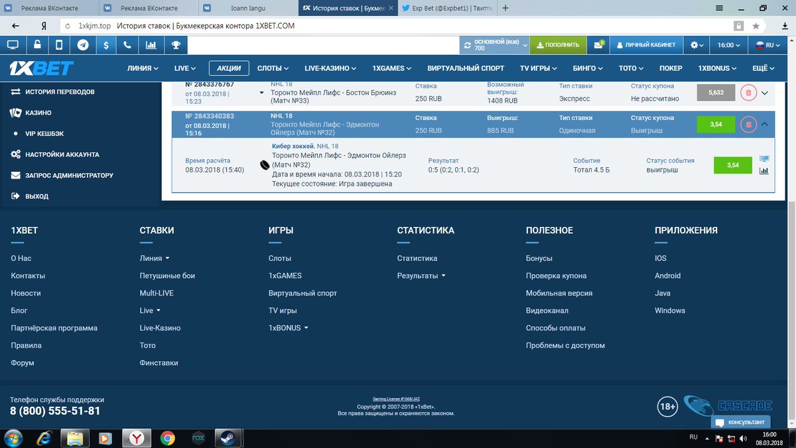Click the browser back arrow
The height and width of the screenshot is (448, 796).
pos(16,26)
